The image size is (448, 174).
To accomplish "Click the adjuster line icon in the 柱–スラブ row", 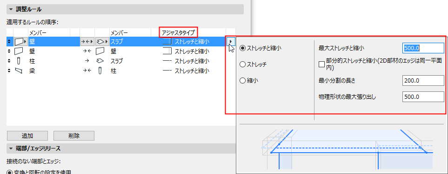I will (x=167, y=61).
